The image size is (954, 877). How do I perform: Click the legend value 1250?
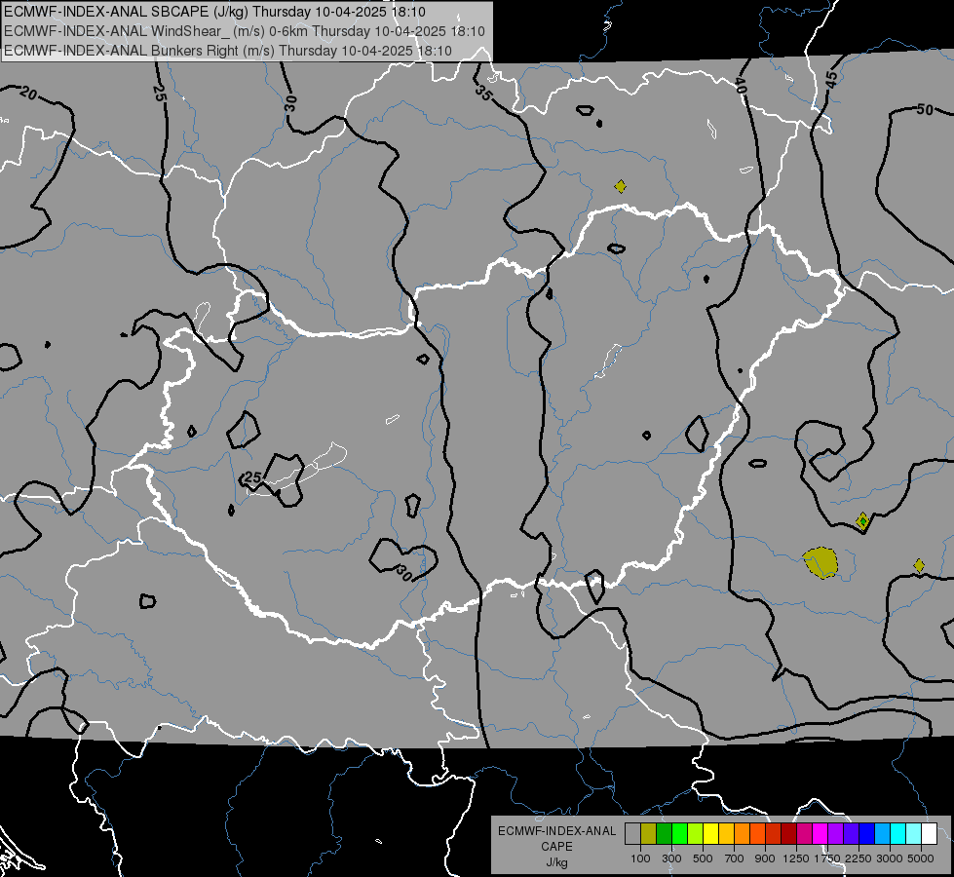(796, 858)
